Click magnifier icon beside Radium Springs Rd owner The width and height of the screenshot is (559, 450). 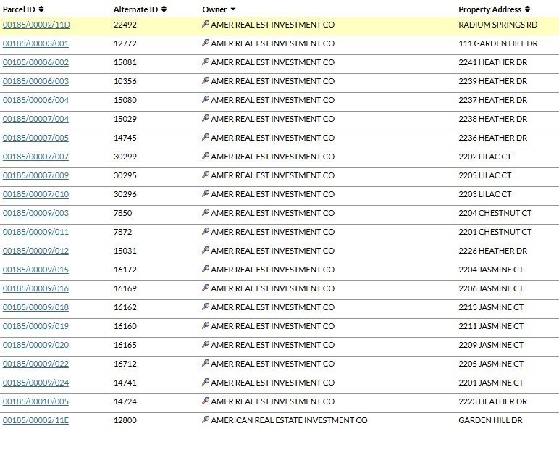206,24
